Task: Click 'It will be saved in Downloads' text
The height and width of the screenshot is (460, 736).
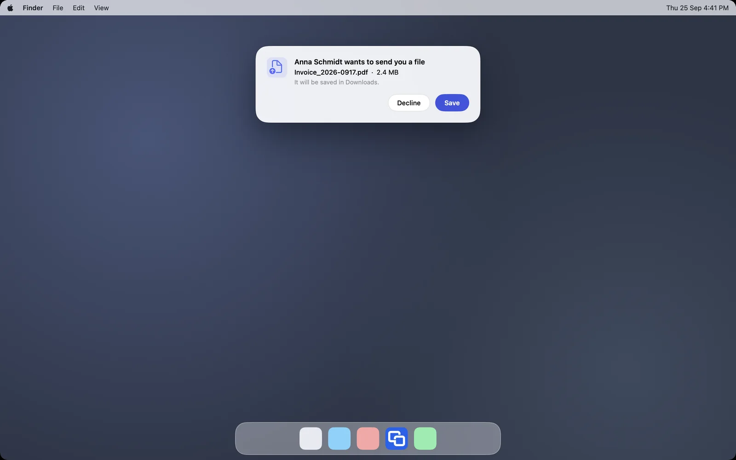Action: coord(337,82)
